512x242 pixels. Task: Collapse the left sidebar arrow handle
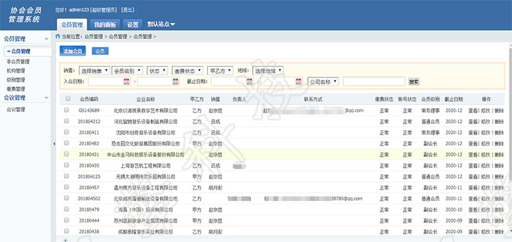tap(54, 143)
